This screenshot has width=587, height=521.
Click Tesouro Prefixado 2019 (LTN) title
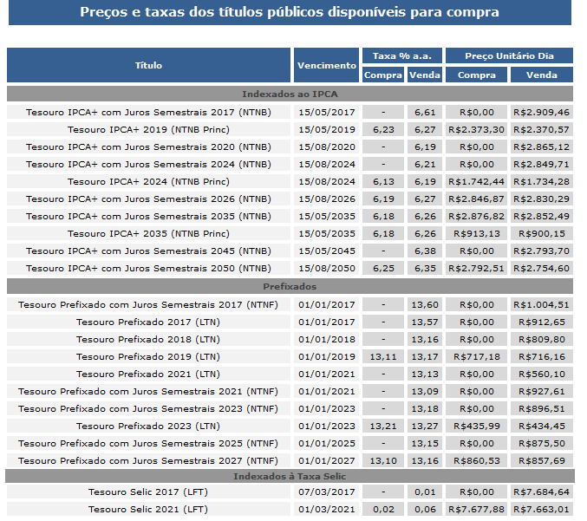pos(148,356)
